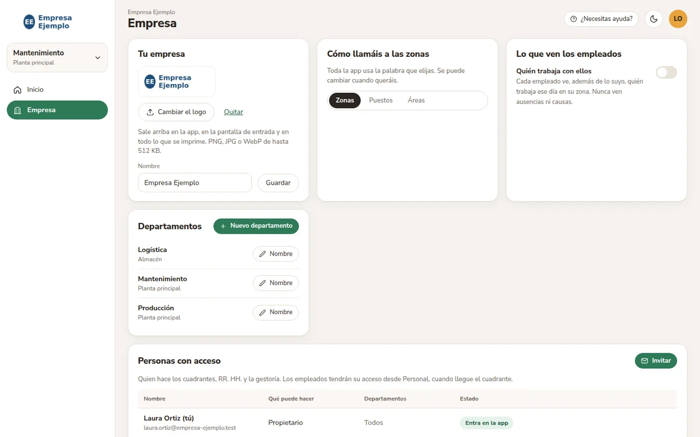This screenshot has width=700, height=437.
Task: Click the Quitar logo link
Action: tap(234, 112)
